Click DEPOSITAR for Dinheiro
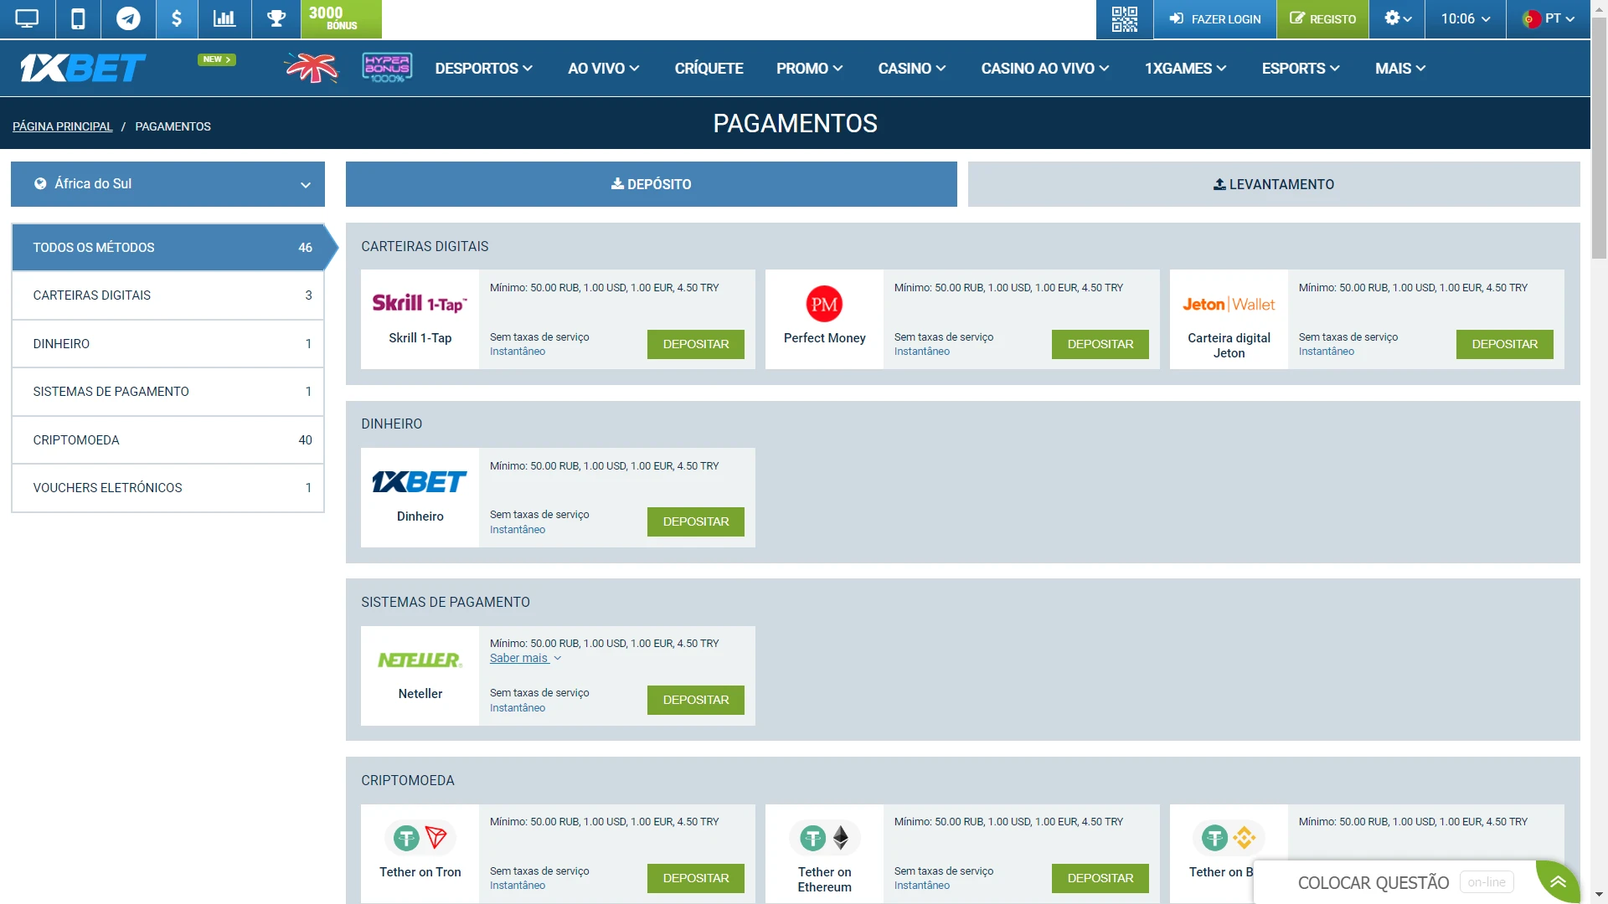 tap(695, 521)
